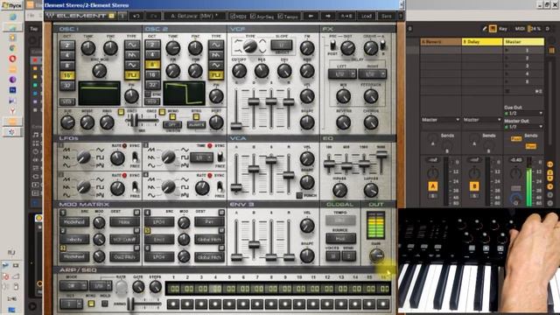Open Cue Out dropdown in Ableton
The image size is (560, 315).
523,113
